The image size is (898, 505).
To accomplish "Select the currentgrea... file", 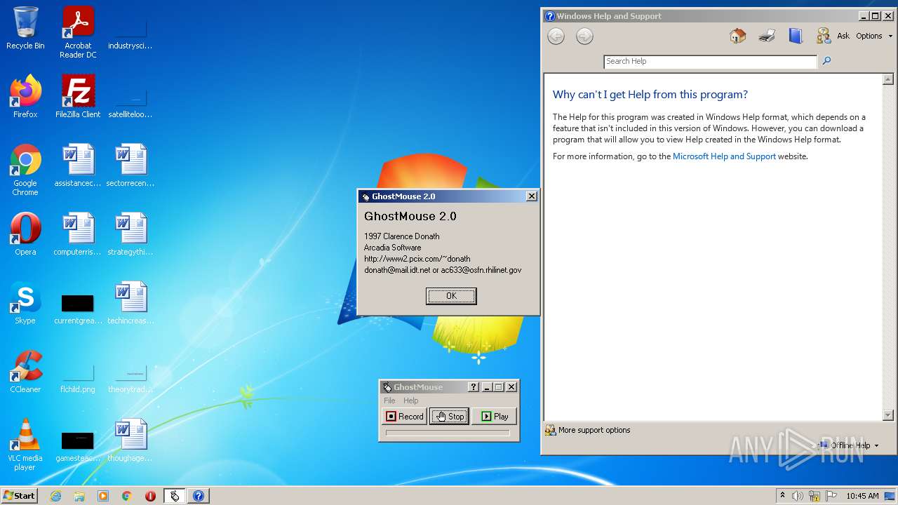I will click(78, 309).
